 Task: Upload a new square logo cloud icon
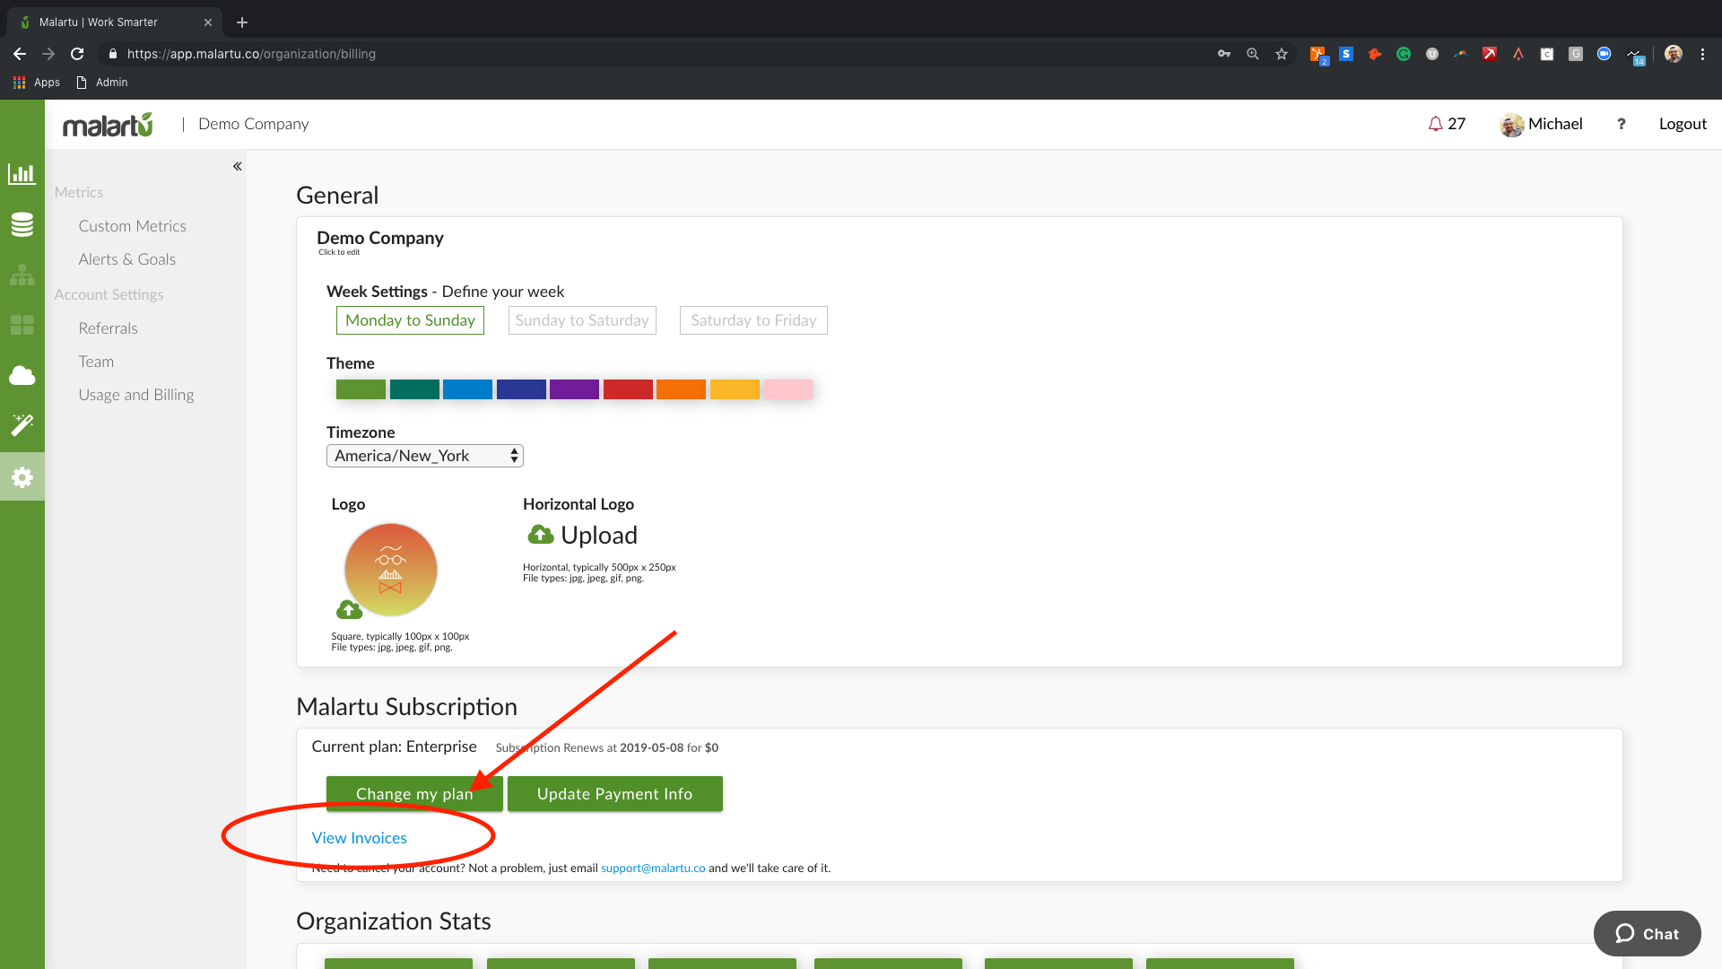(x=349, y=610)
